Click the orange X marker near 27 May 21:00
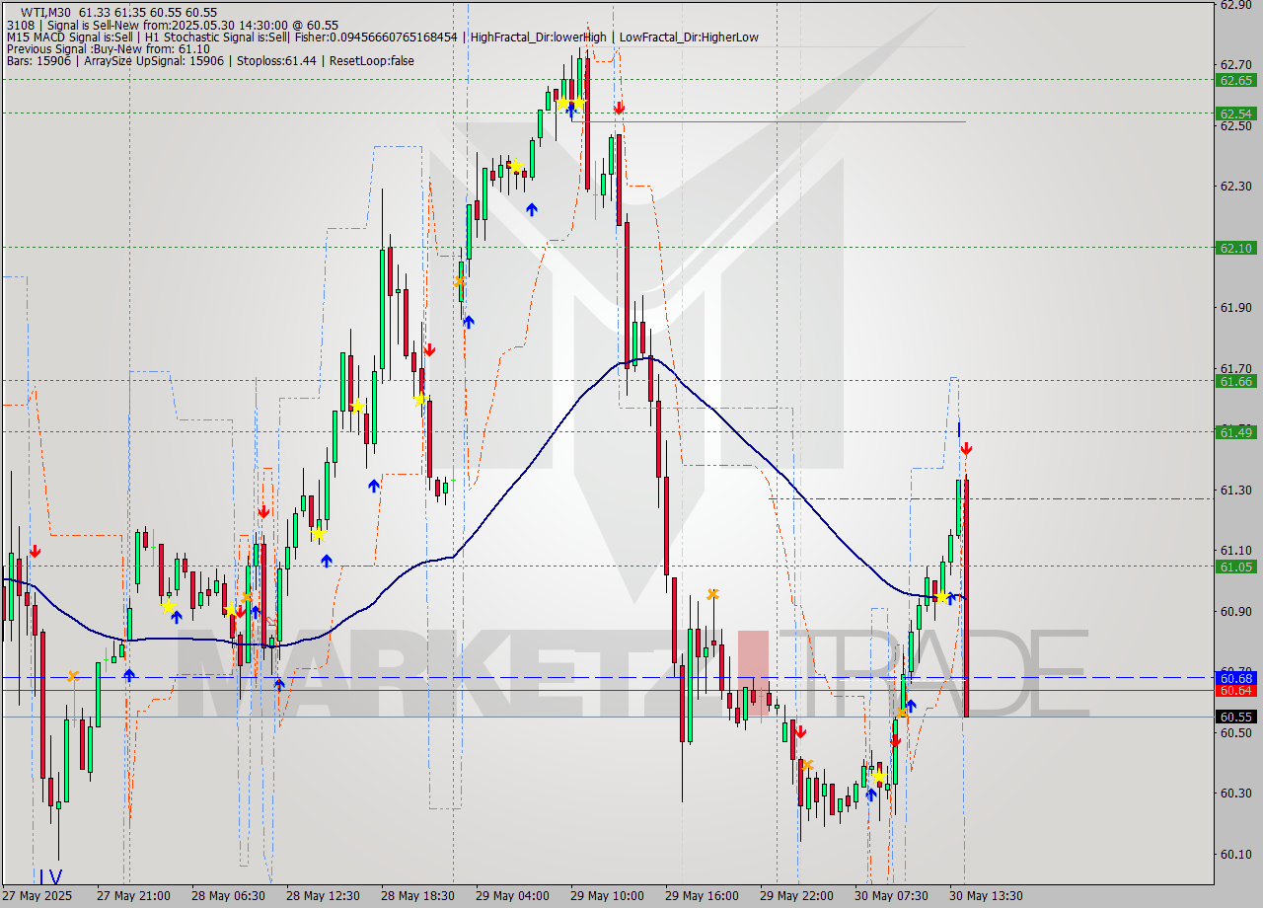Viewport: 1263px width, 908px height. (x=72, y=677)
